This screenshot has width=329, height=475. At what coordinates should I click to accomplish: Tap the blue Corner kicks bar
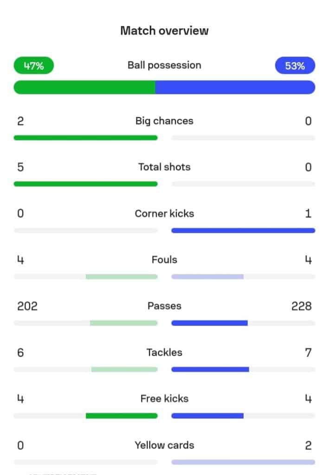pyautogui.click(x=243, y=231)
